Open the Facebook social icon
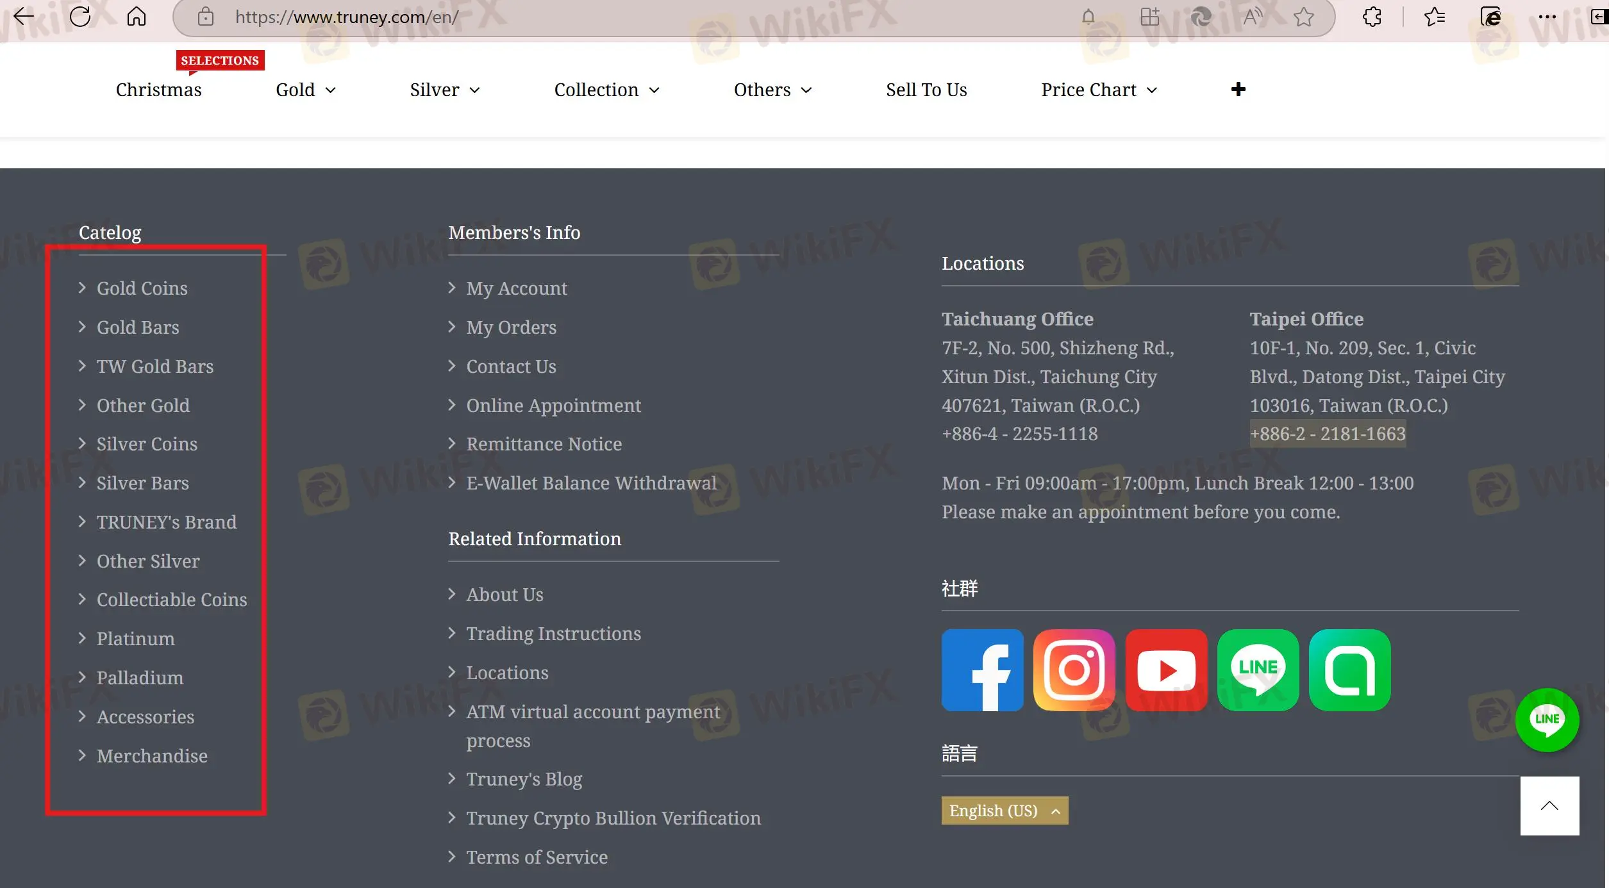This screenshot has height=888, width=1609. click(x=982, y=670)
